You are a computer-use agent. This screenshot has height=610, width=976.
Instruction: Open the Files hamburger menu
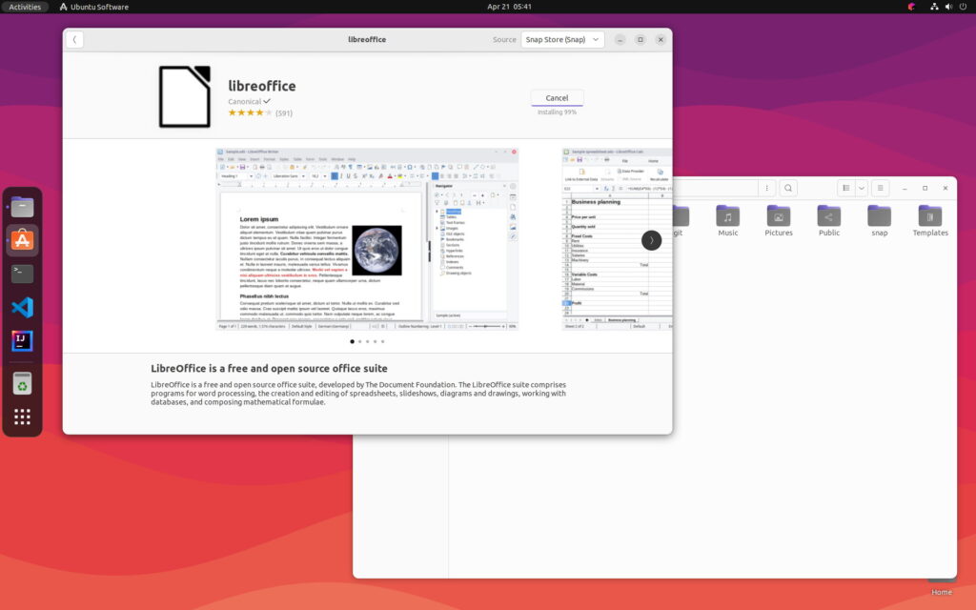coord(881,189)
